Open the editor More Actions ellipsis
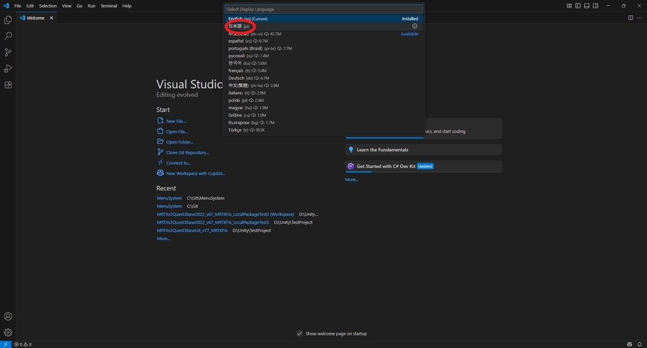The image size is (647, 348). pos(640,18)
